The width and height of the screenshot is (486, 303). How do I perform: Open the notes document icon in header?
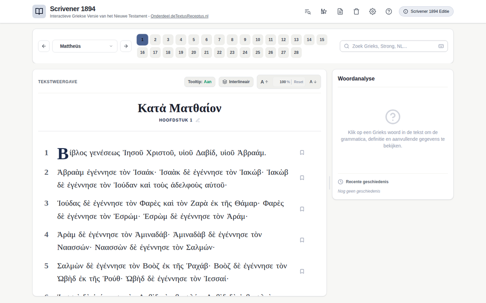tap(340, 11)
